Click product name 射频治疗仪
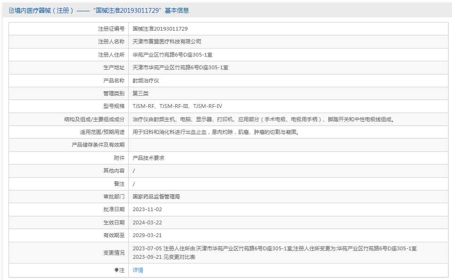Screen dimensions: 452x280 click(x=146, y=81)
